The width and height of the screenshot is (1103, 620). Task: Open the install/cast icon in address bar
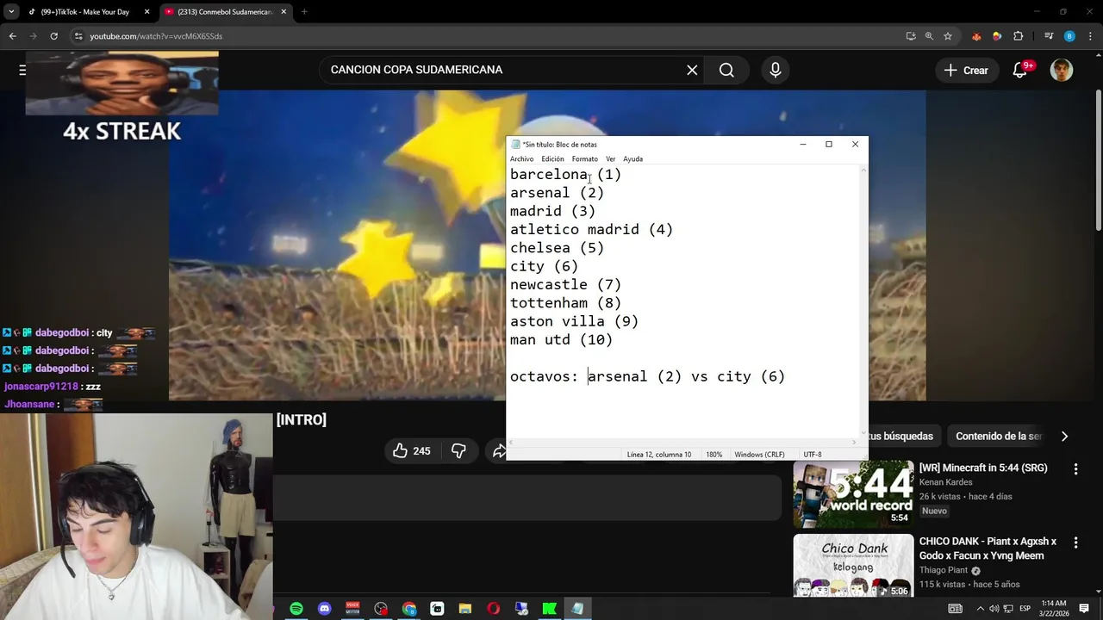[911, 36]
